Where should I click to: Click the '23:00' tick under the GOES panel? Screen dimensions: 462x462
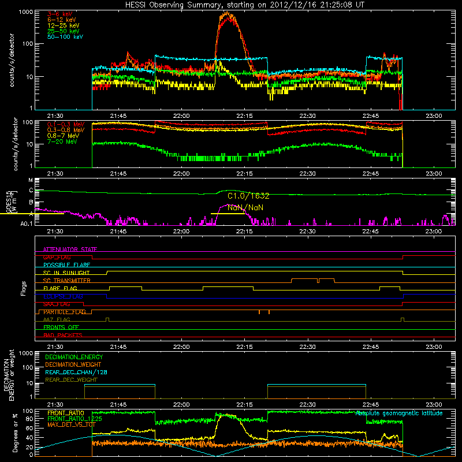click(434, 232)
